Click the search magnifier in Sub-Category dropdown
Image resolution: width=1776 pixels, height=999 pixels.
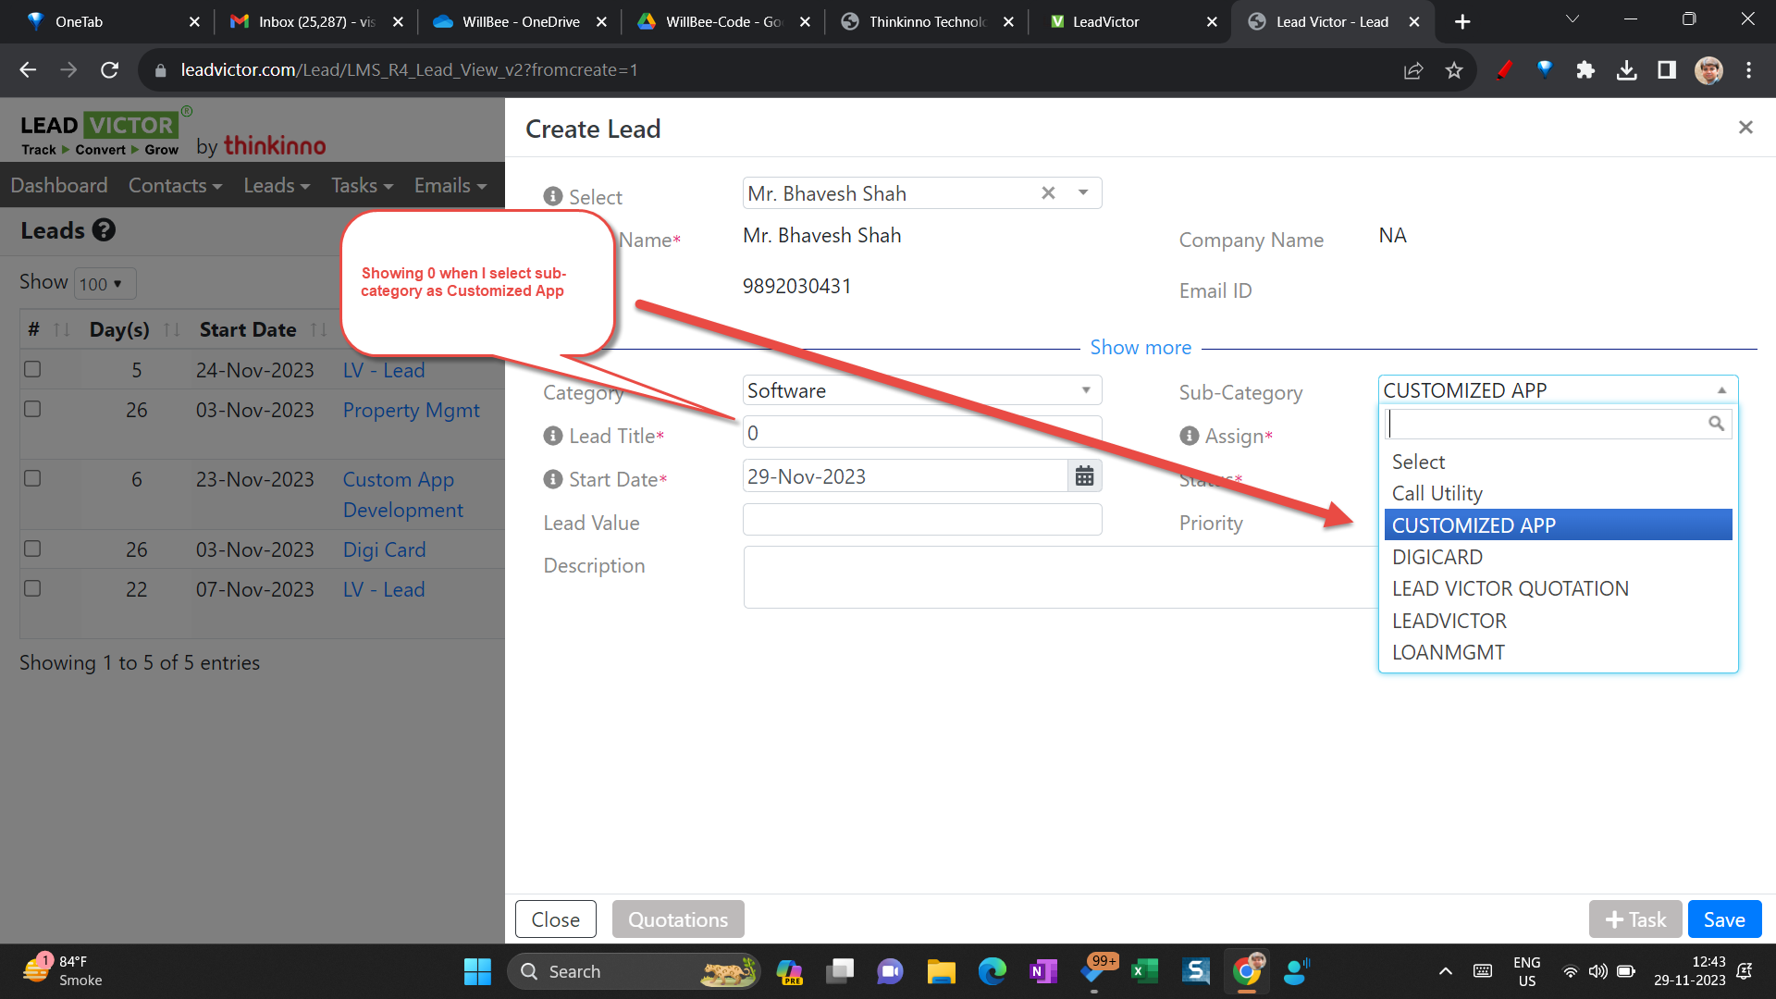point(1716,424)
